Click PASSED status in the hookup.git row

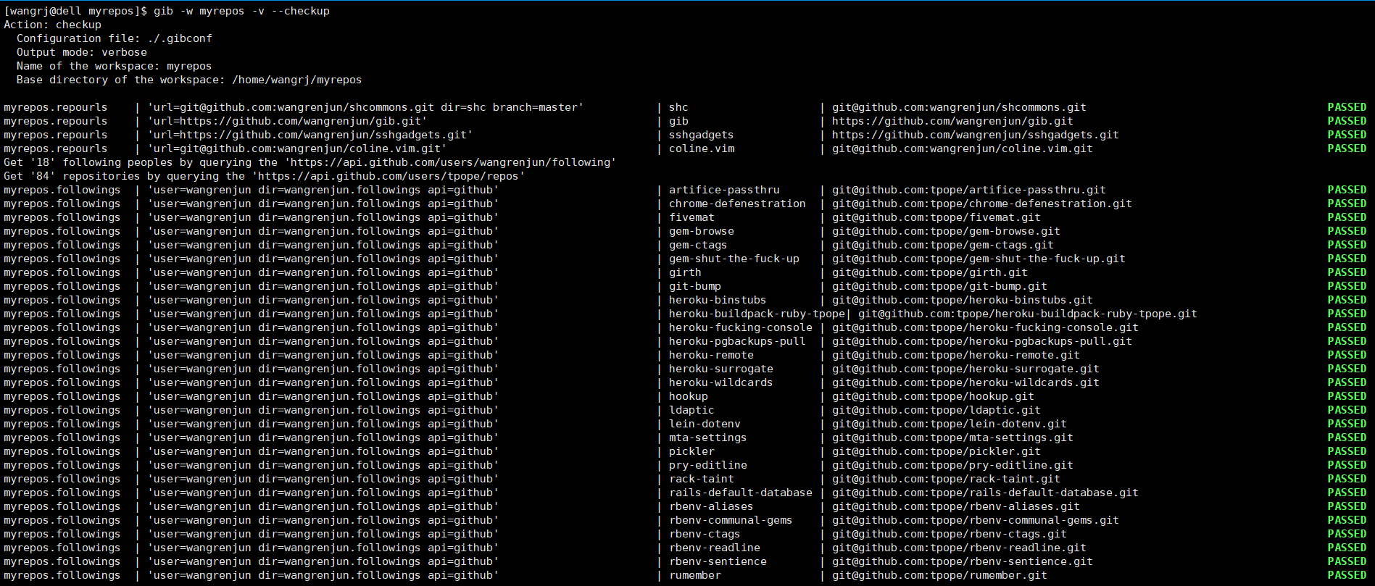[1347, 396]
